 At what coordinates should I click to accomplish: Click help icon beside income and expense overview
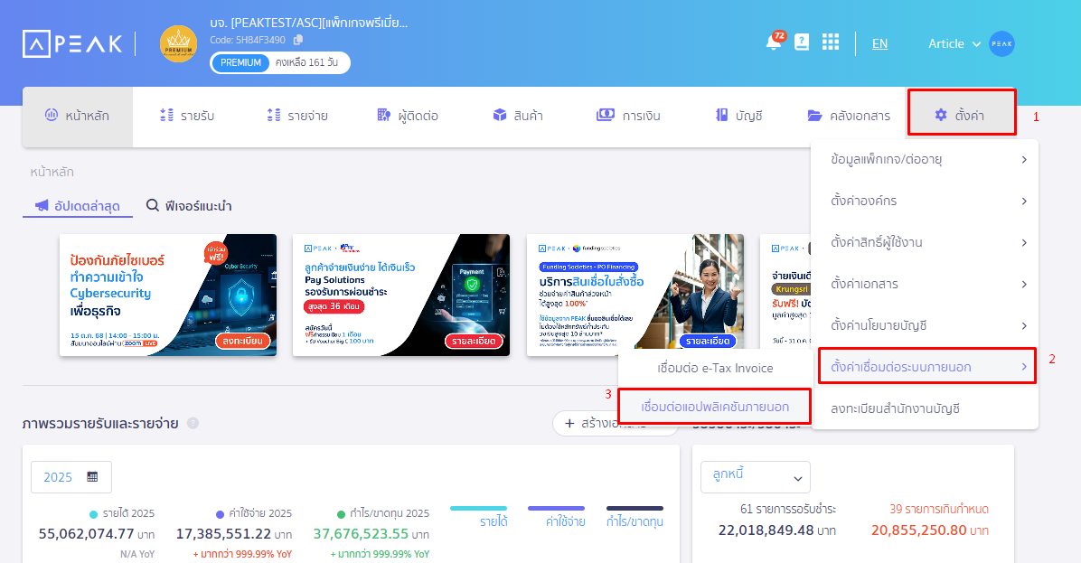(193, 423)
